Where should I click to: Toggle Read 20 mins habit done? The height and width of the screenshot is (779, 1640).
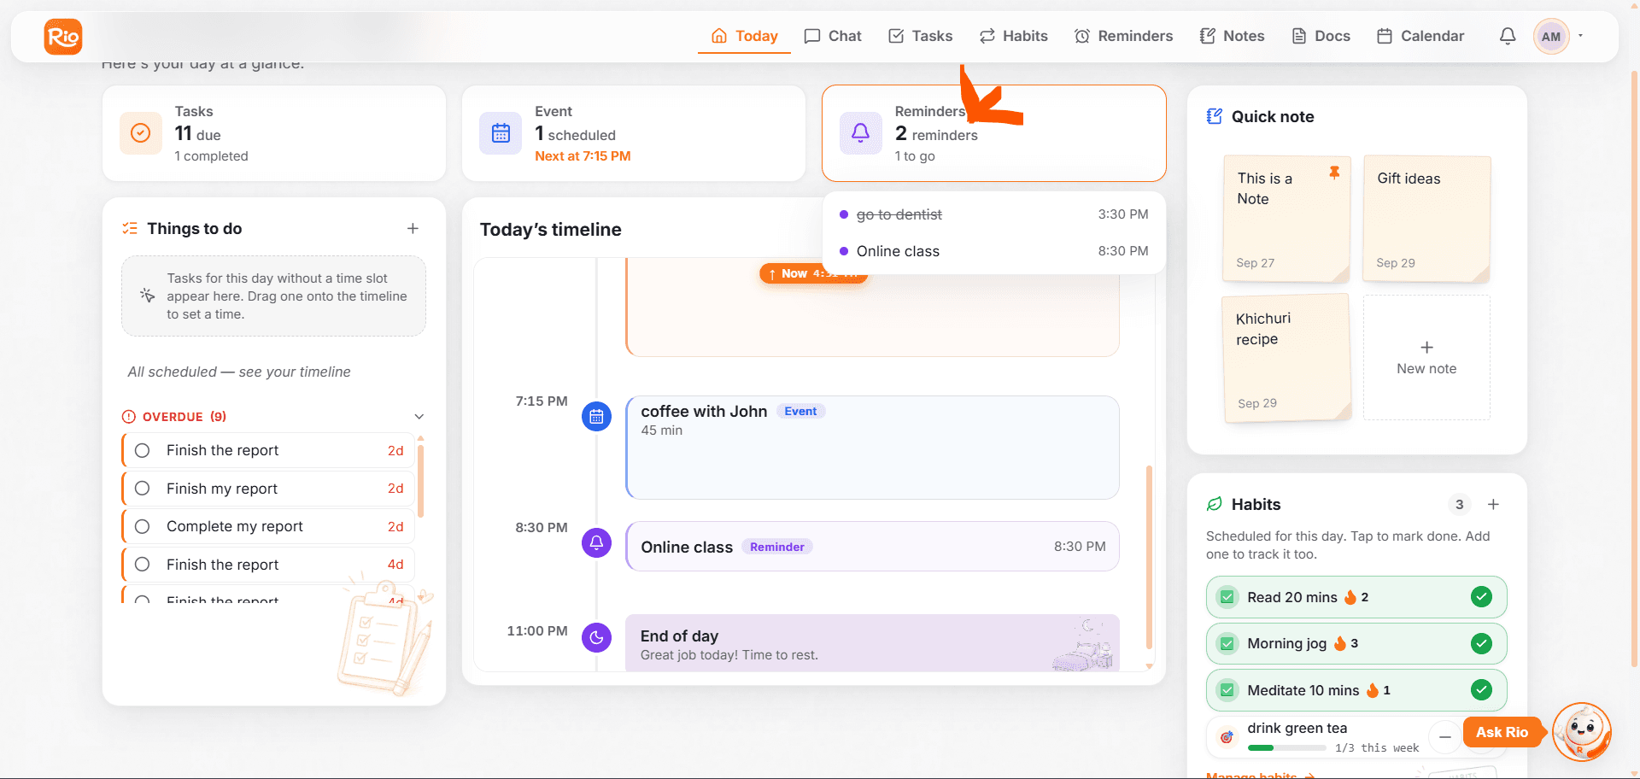tap(1482, 597)
